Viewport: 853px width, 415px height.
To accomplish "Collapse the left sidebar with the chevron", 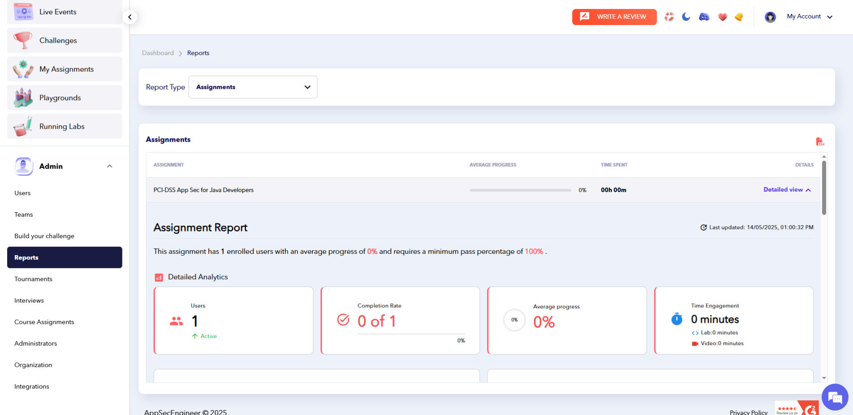I will (x=130, y=17).
